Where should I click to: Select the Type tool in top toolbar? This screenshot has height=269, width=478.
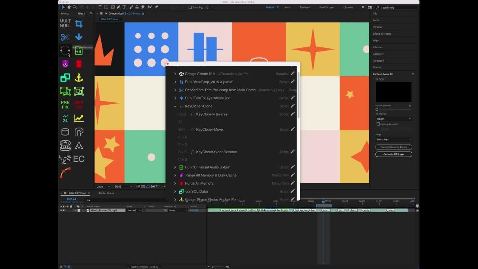[x=124, y=7]
